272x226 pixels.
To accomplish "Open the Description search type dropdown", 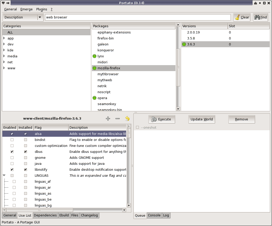I will tap(23, 17).
